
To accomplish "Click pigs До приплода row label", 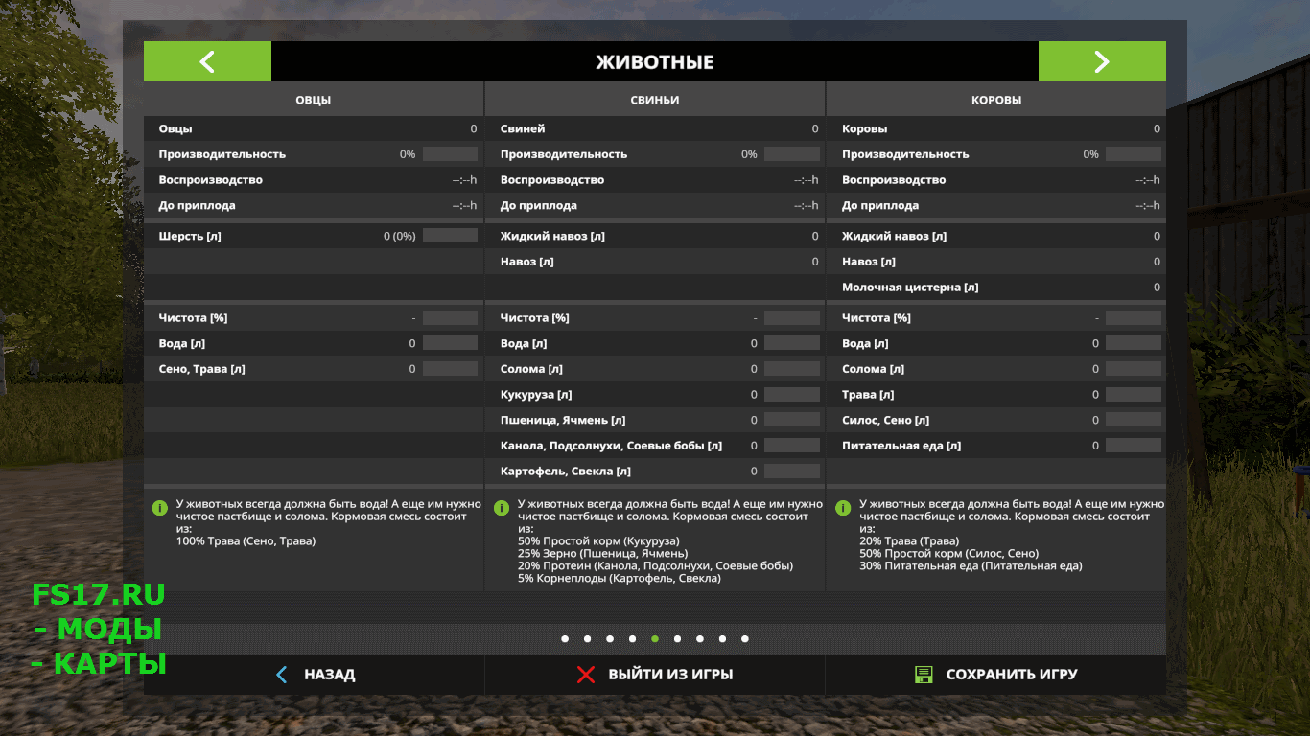I will (x=539, y=206).
